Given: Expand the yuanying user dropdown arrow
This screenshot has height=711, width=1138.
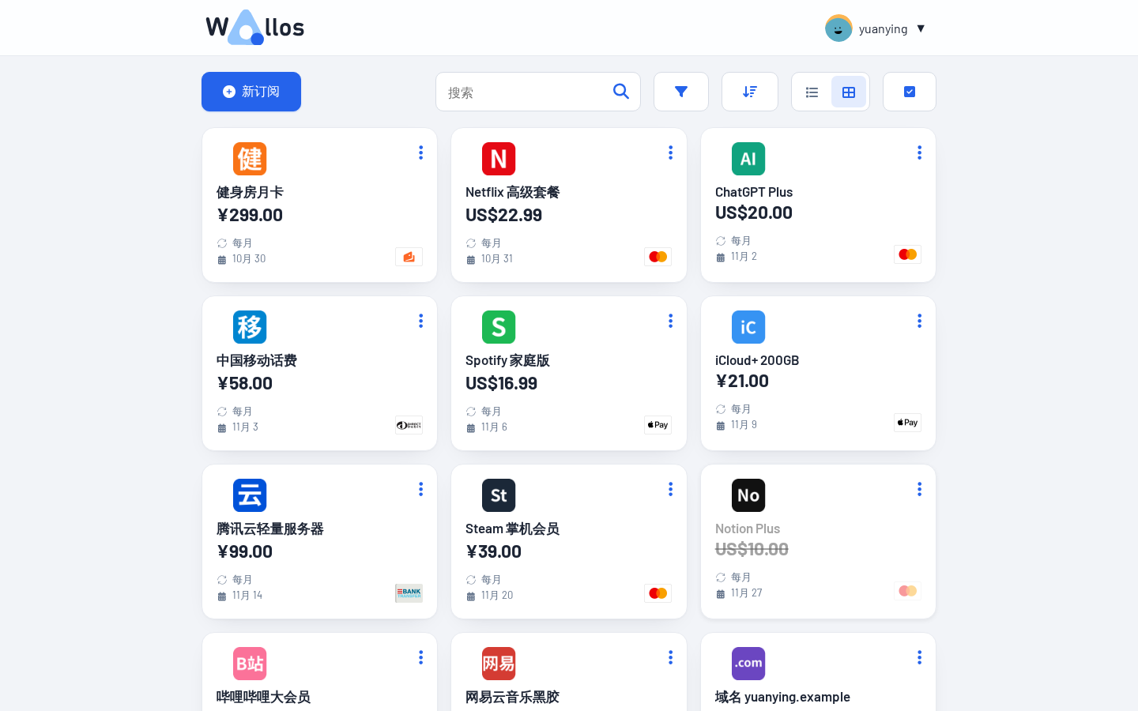Looking at the screenshot, I should coord(921,28).
